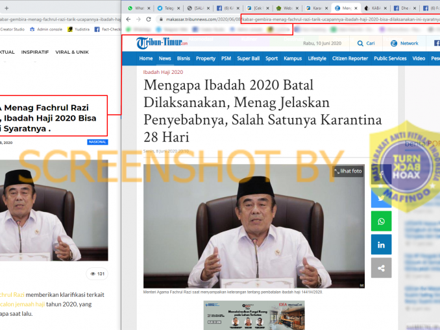Open Sport in Tribun navigation bar

click(272, 58)
